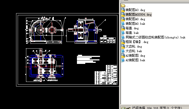Select the file name 装配图A0.bak
The width and height of the screenshot is (189, 109).
point(135,24)
